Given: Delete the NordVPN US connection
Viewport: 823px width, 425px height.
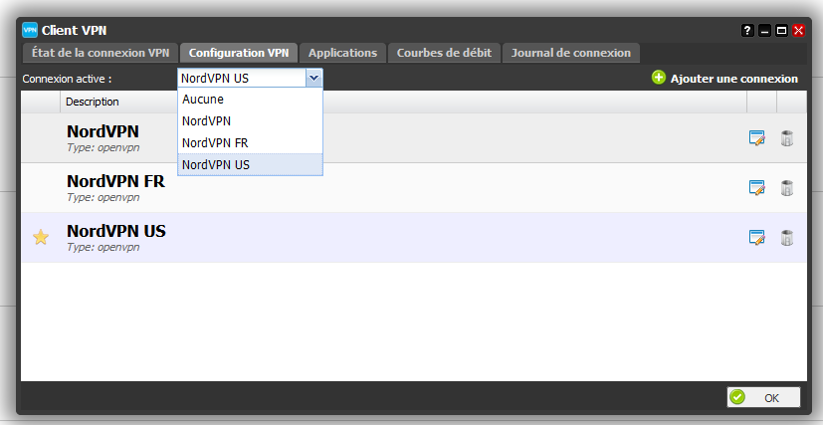Looking at the screenshot, I should (786, 237).
